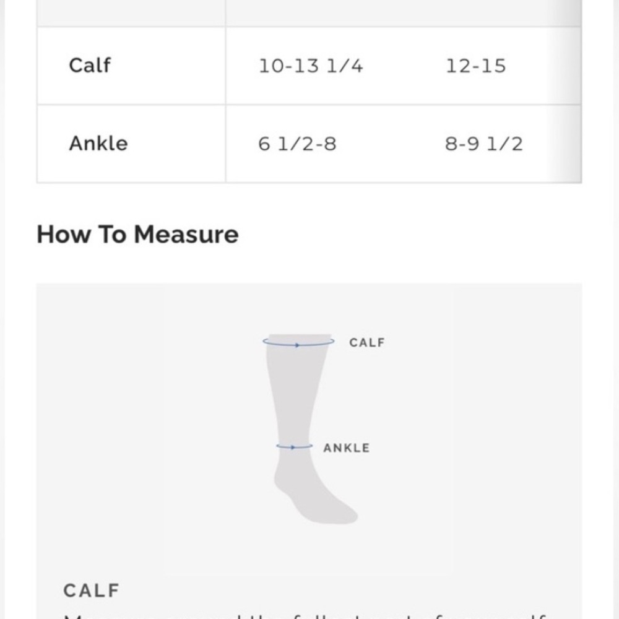Click the calf measuring instructions text
The image size is (619, 619).
(x=305, y=616)
